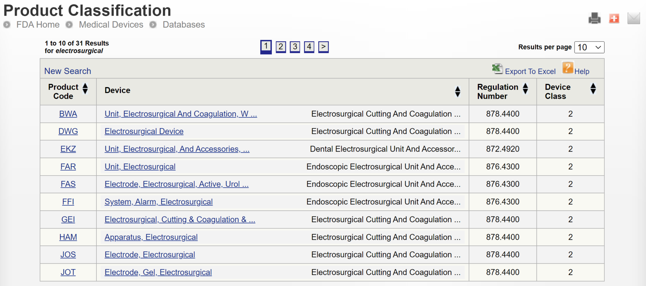Go to results page 4
646x286 pixels.
(309, 47)
